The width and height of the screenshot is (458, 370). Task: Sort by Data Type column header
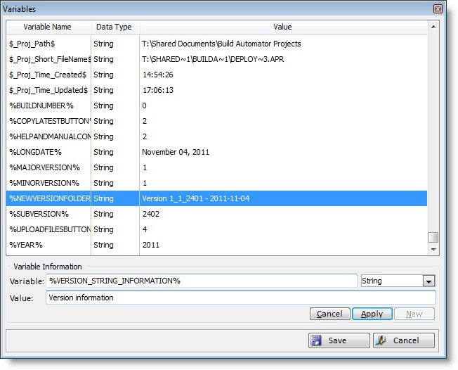114,27
